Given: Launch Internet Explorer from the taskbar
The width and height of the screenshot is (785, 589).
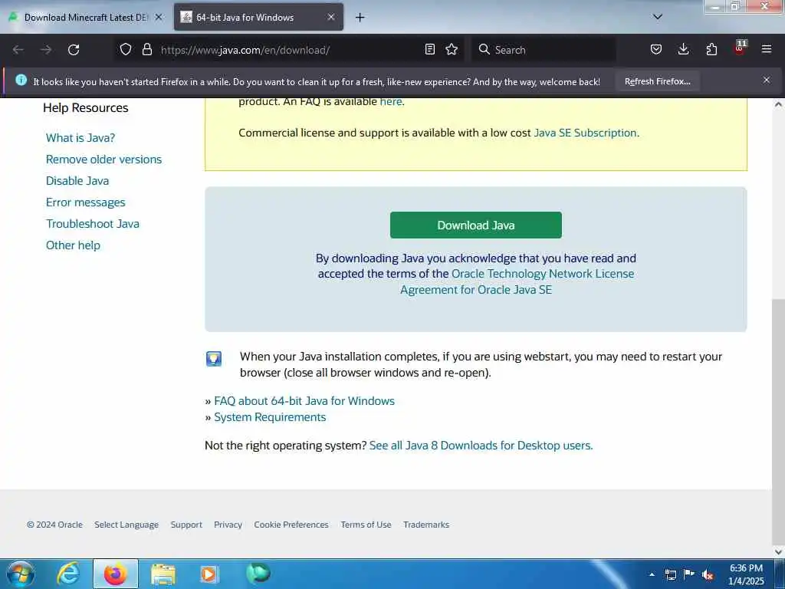Looking at the screenshot, I should pos(68,574).
